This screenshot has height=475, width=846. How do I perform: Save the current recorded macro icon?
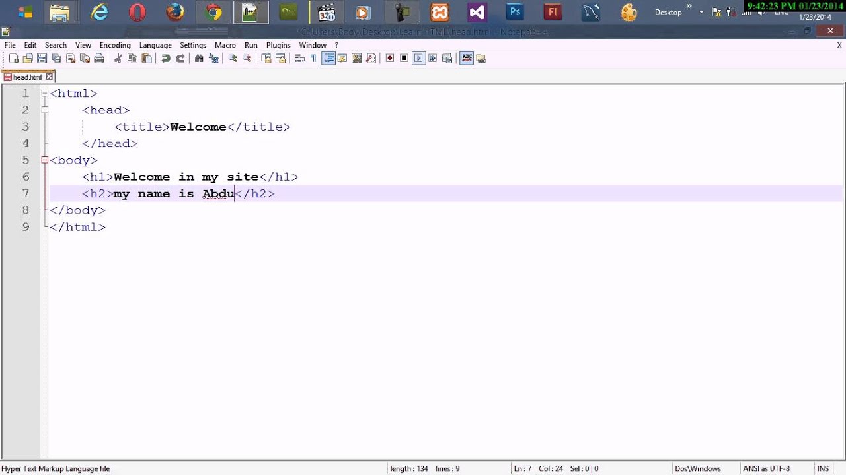coord(447,59)
